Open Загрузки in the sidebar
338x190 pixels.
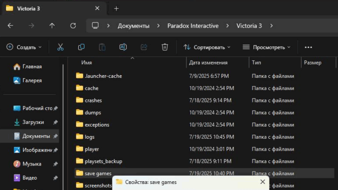29,122
